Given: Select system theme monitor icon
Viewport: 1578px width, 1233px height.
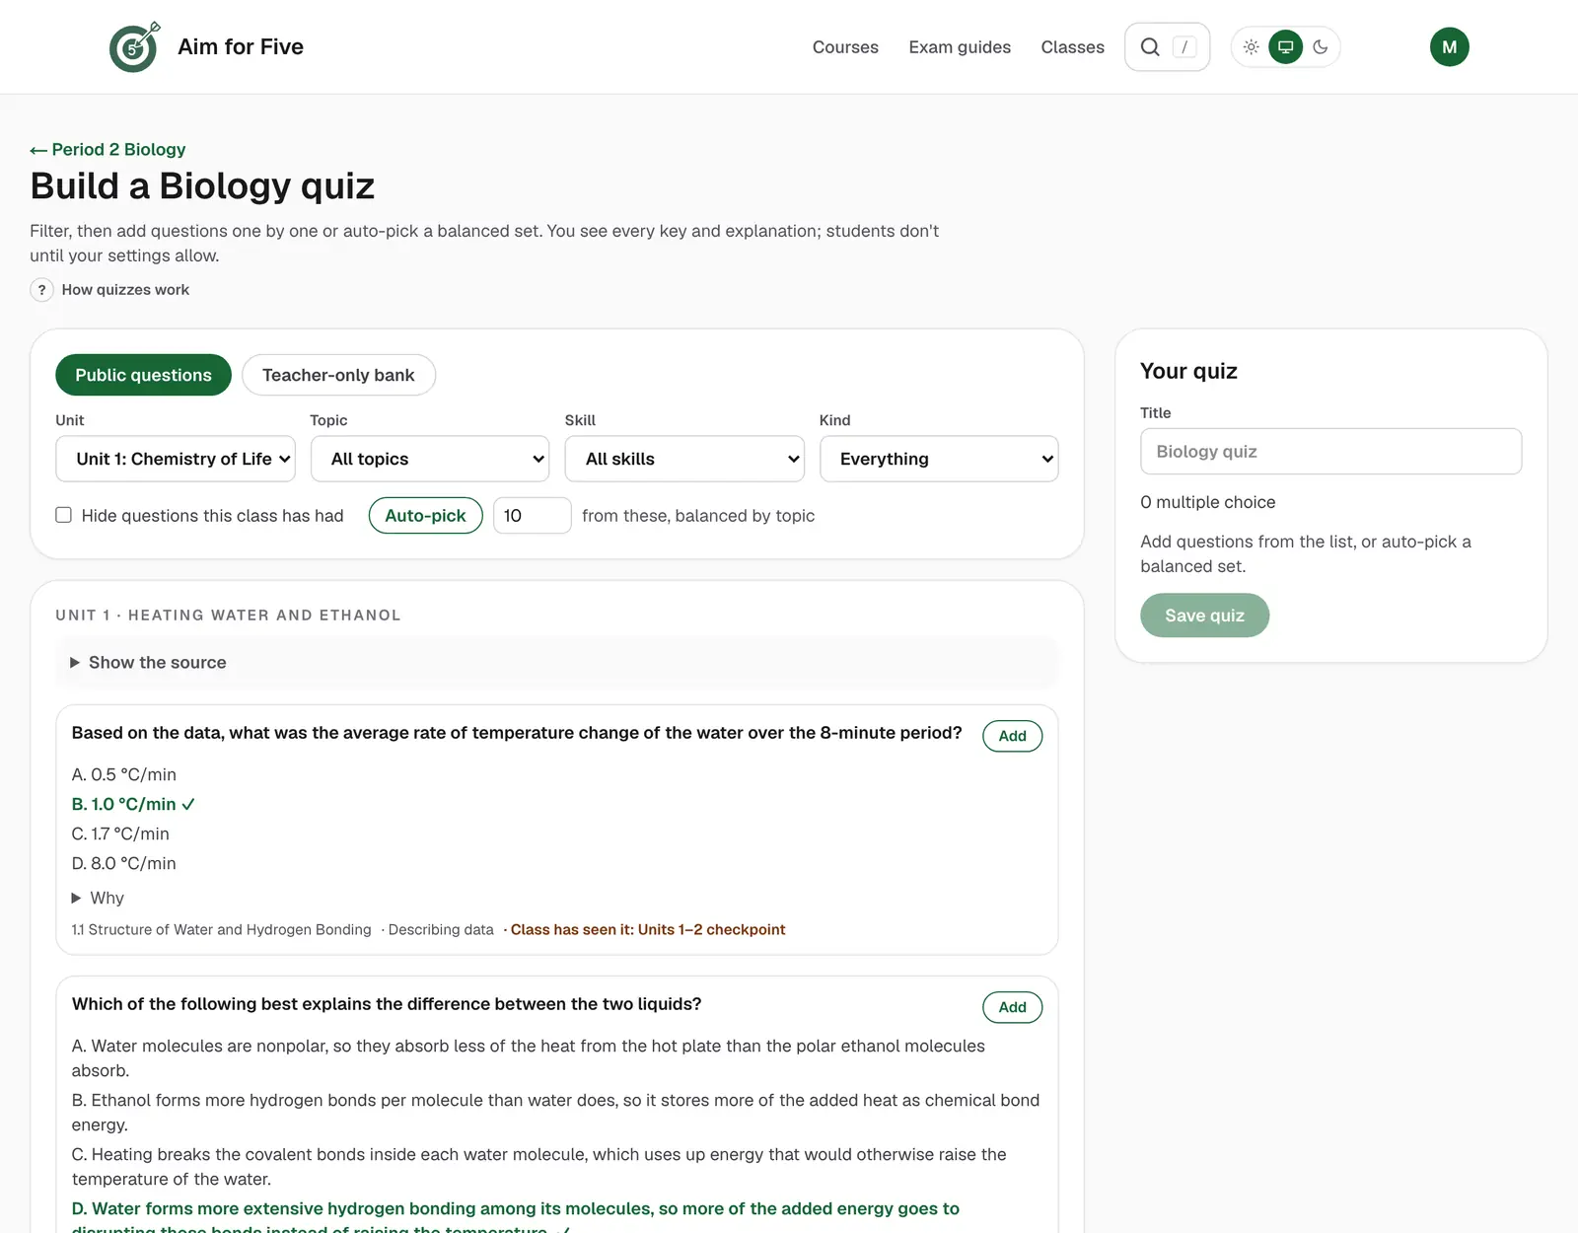Looking at the screenshot, I should [1286, 47].
